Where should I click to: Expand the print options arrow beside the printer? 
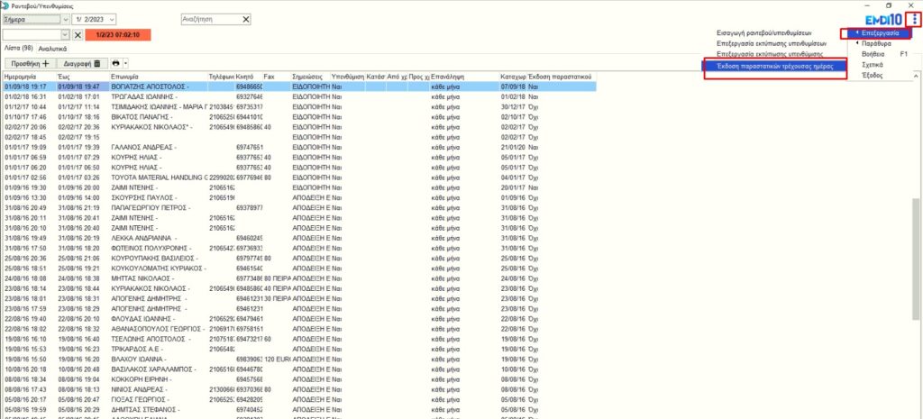126,63
